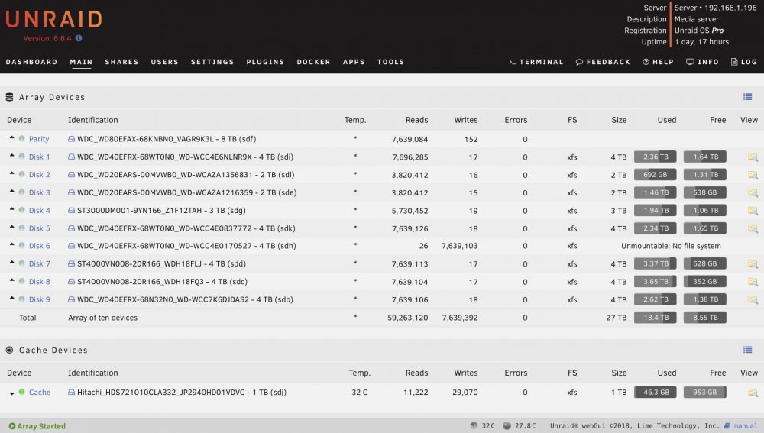The width and height of the screenshot is (764, 433).
Task: Click the 27.8C temperature icon in footer
Action: pos(507,425)
